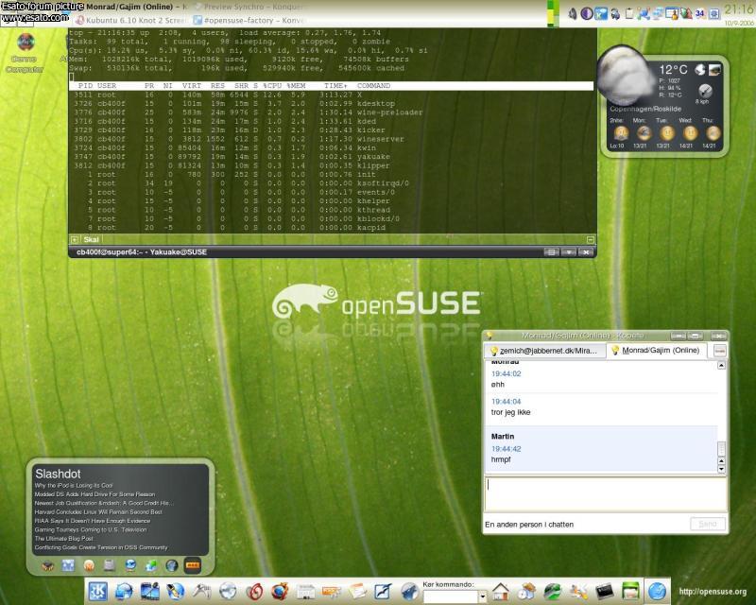Select the Monrad/Gajim (Online) chat tab
The width and height of the screenshot is (756, 605).
(x=656, y=351)
